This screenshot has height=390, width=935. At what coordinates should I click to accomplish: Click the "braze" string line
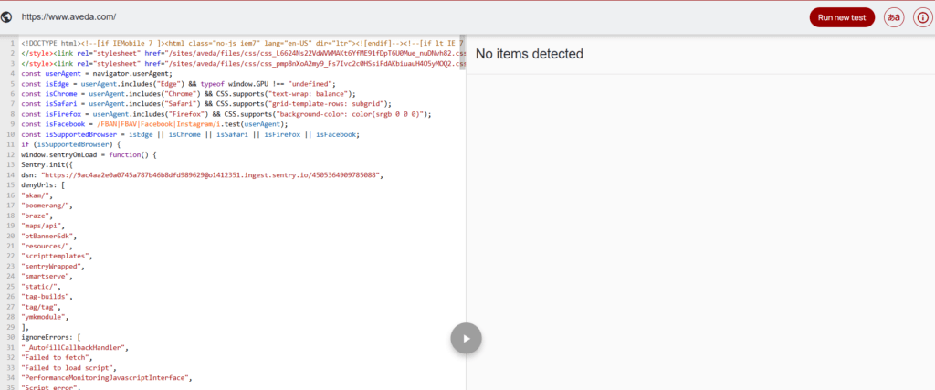[37, 216]
